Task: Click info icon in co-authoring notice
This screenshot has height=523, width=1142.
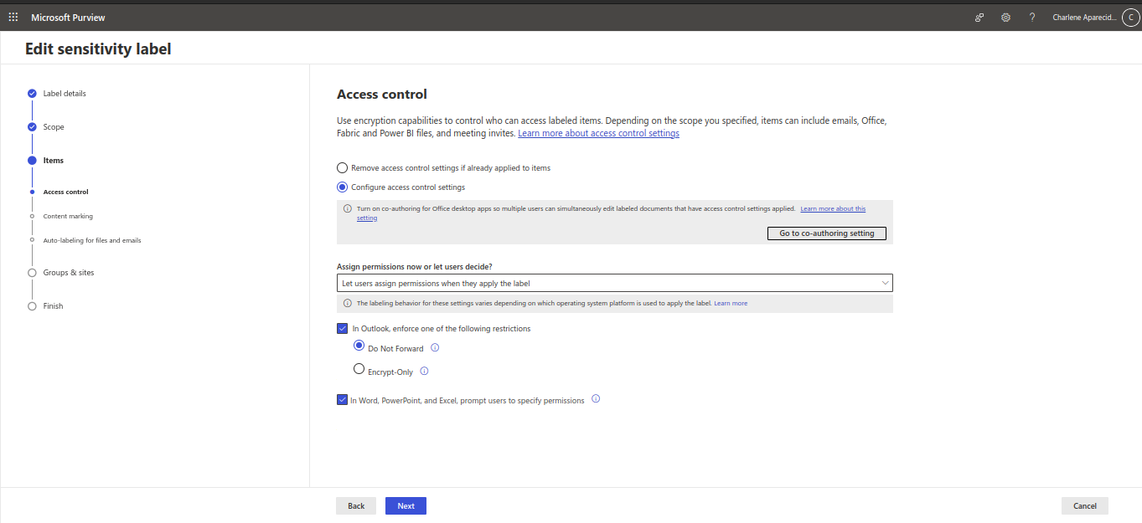Action: [x=348, y=208]
